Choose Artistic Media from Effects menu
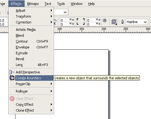The image size is (151, 119). click(31, 30)
